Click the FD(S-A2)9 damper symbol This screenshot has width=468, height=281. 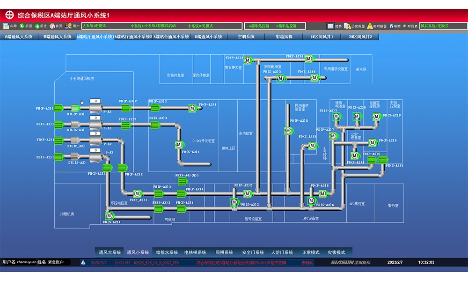(376, 115)
